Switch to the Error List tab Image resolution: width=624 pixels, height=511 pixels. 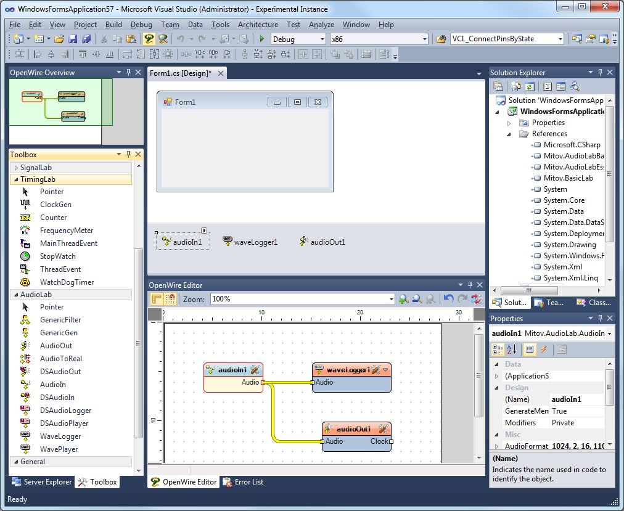click(243, 482)
